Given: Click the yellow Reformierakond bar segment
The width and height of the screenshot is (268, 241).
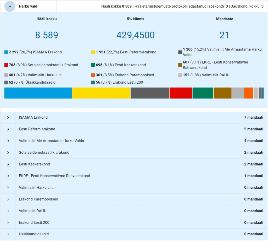Looking at the screenshot, I should (x=101, y=93).
